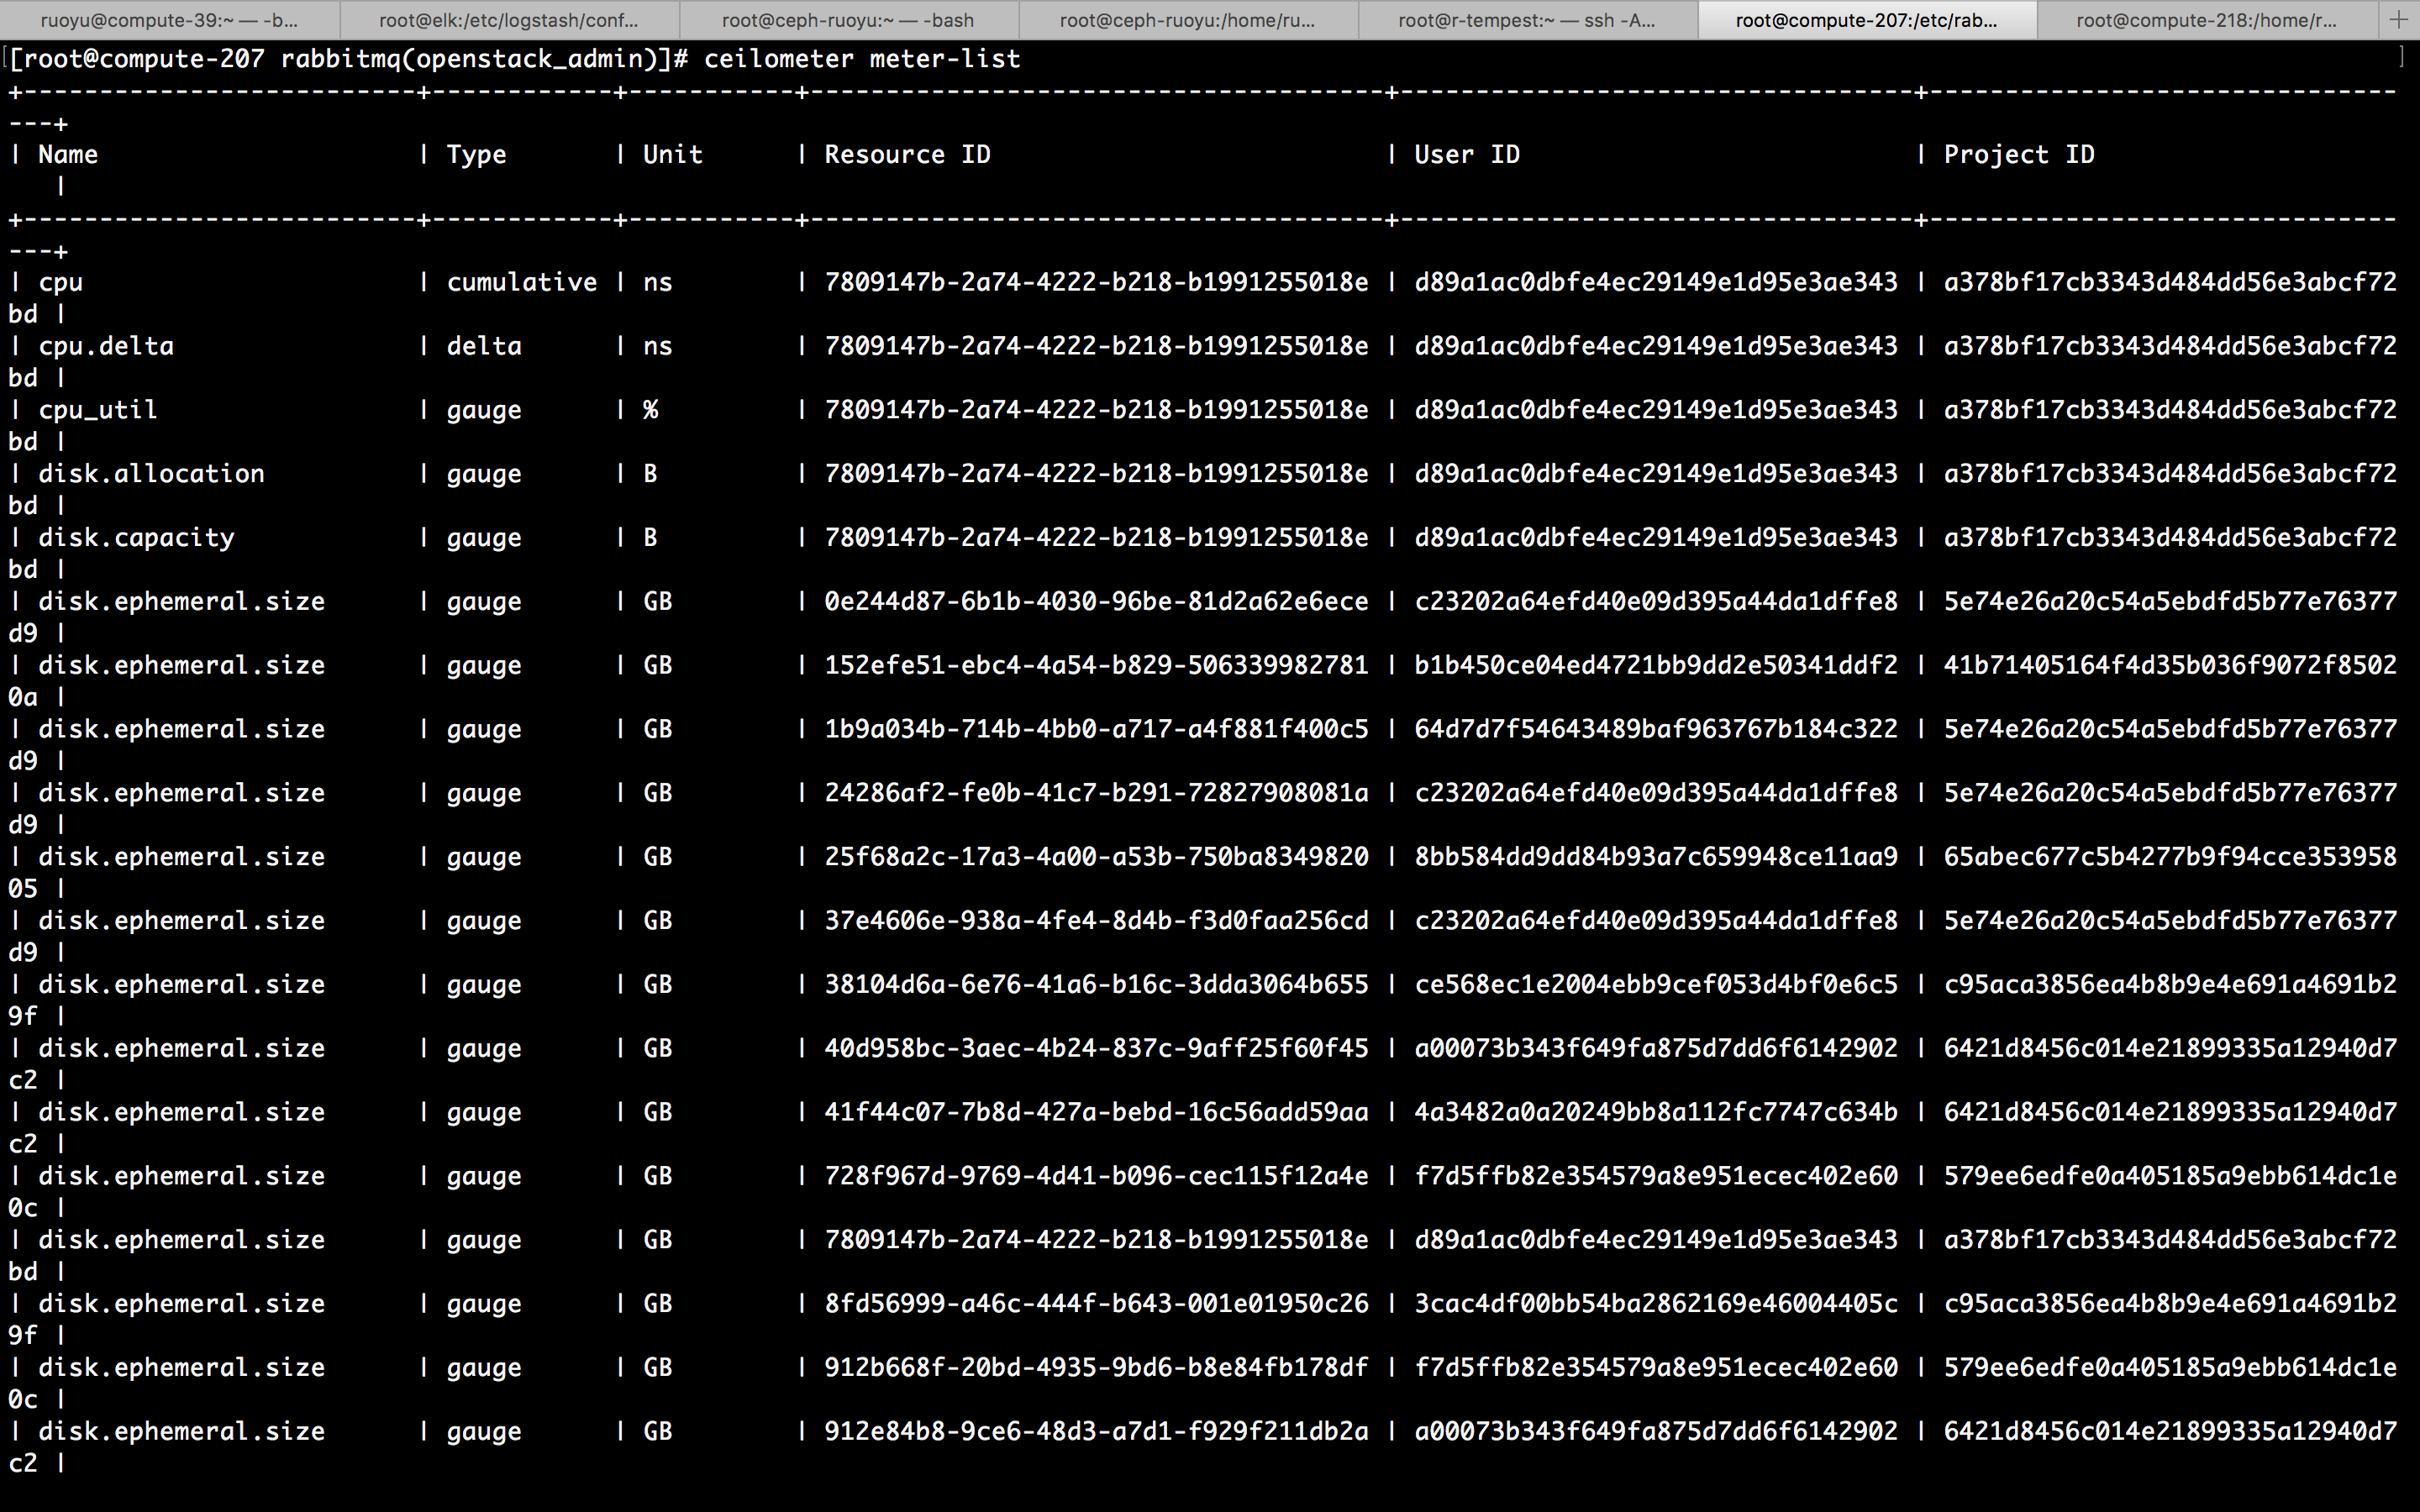Click the 'cpu_util' meter name
Screen dimensions: 2420x1512
(x=98, y=410)
